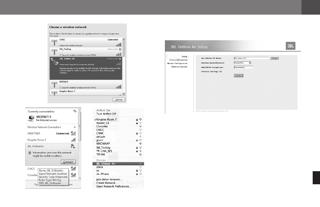Click Connect in Choose a wireless network dialog
The height and width of the screenshot is (207, 320).
click(119, 100)
